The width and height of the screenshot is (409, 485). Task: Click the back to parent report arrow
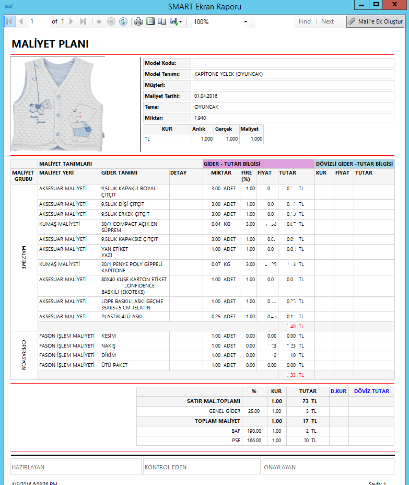coord(99,21)
